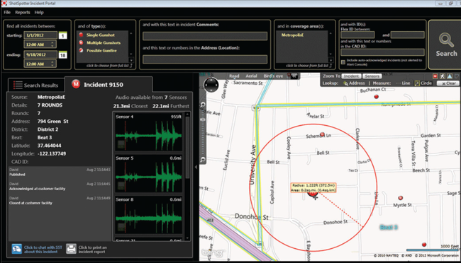The width and height of the screenshot is (461, 263).
Task: Click sensor list scroll down arrow
Action: [187, 238]
